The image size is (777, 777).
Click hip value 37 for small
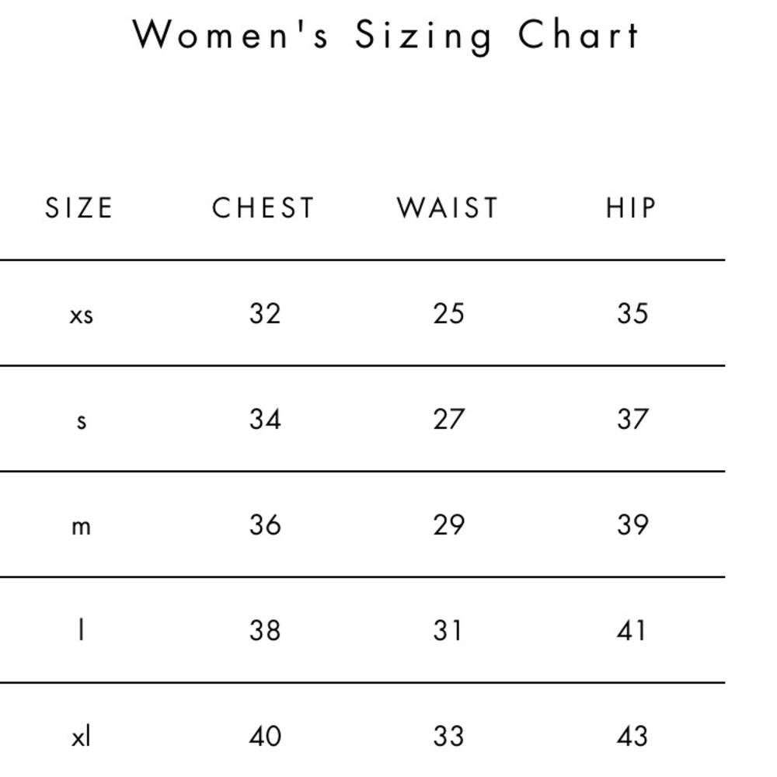click(632, 420)
